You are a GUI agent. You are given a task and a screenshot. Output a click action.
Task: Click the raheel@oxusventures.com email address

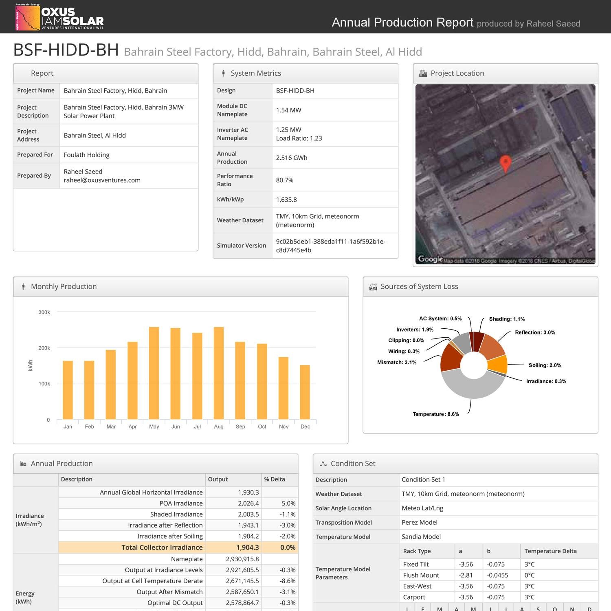[x=102, y=180]
